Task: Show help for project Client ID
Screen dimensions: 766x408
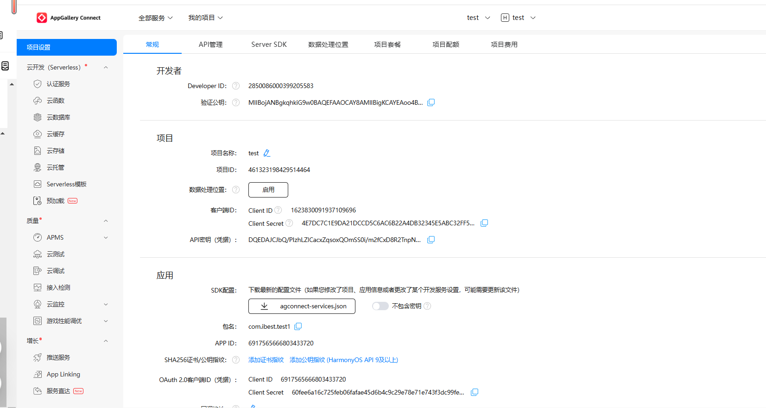Action: tap(278, 210)
